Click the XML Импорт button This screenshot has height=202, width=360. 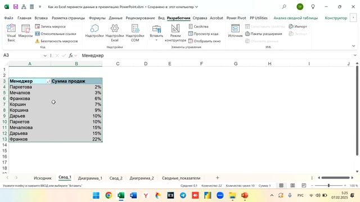(x=298, y=26)
